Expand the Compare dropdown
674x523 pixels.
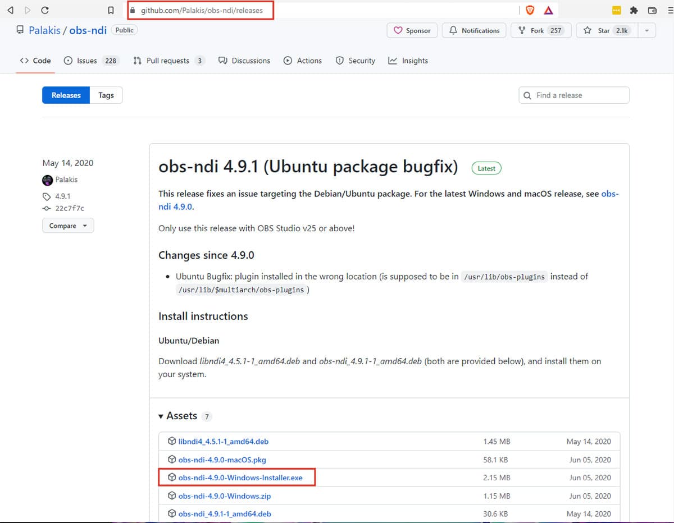click(68, 226)
